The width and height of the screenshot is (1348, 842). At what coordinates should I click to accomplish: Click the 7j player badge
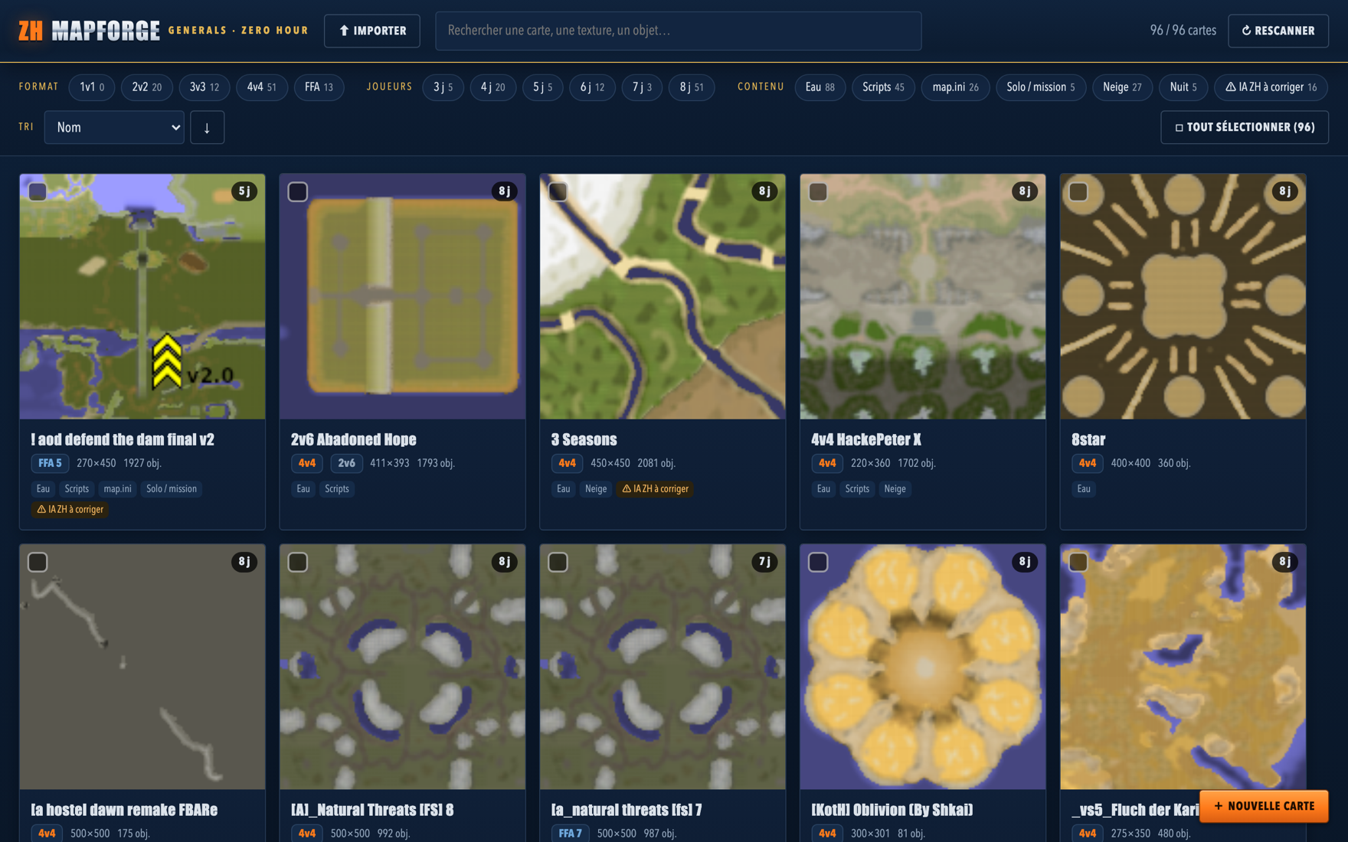764,562
